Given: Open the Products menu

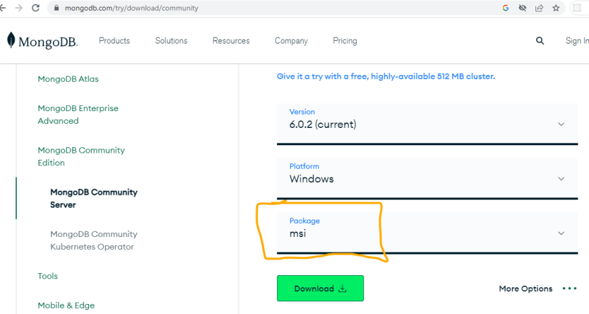Looking at the screenshot, I should [x=114, y=41].
